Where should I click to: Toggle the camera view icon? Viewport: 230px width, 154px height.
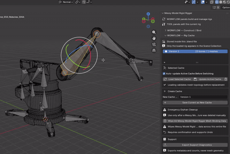pyautogui.click(x=154, y=44)
